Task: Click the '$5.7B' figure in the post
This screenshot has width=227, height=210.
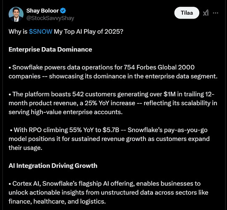Action: click(x=111, y=130)
